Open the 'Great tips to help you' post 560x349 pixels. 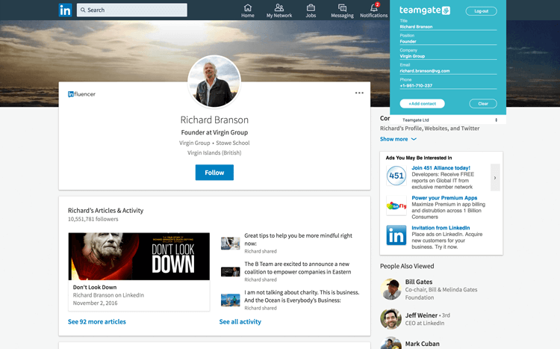(298, 239)
